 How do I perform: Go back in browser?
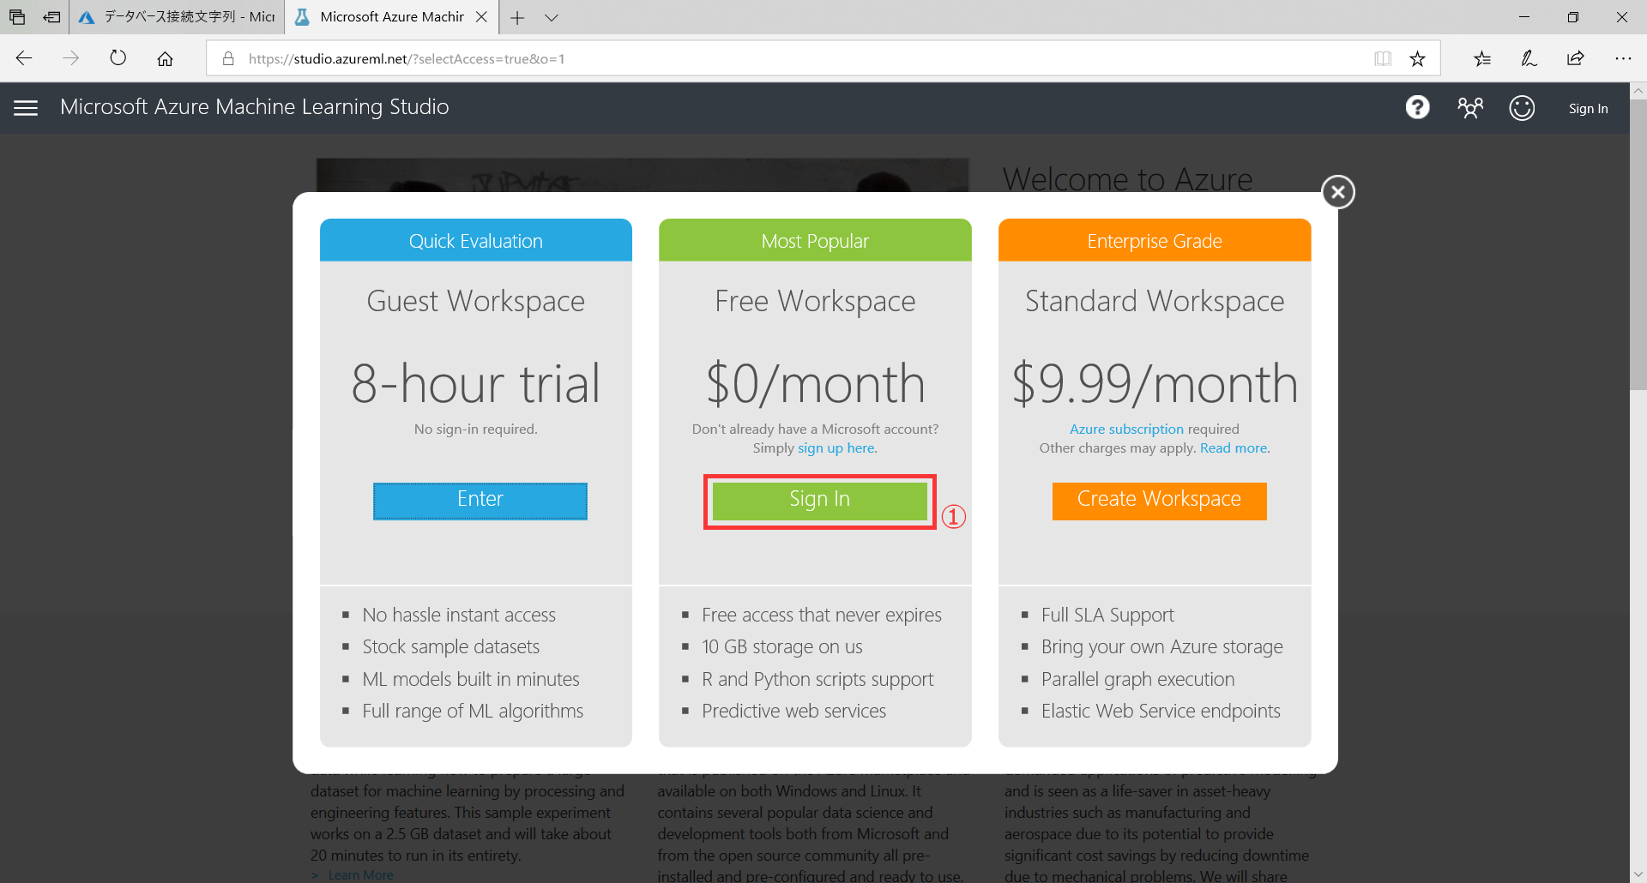[24, 58]
